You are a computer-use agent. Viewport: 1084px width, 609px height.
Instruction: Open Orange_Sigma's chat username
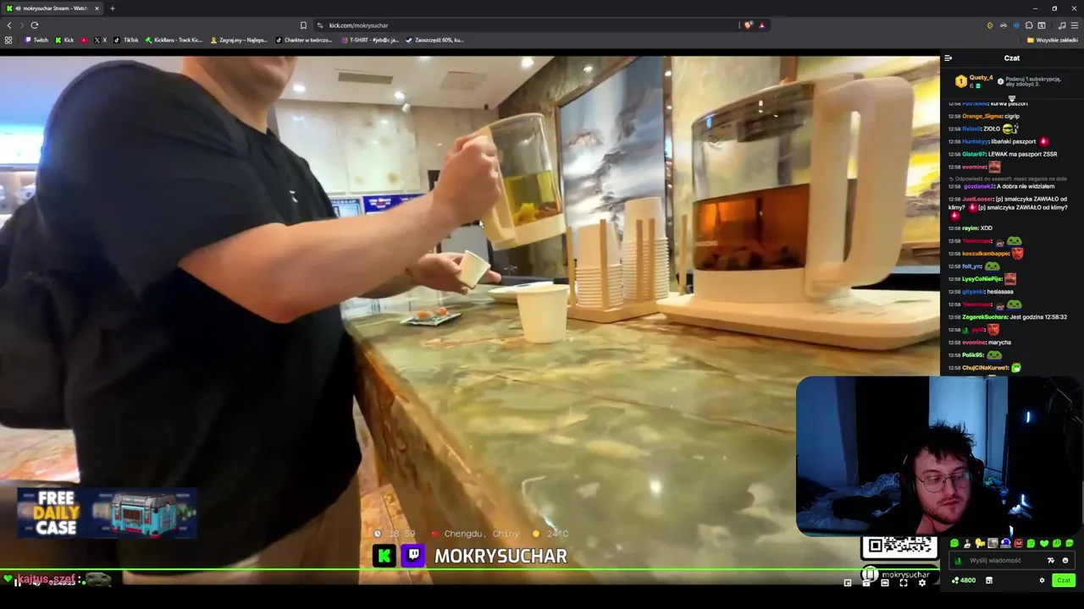(982, 116)
